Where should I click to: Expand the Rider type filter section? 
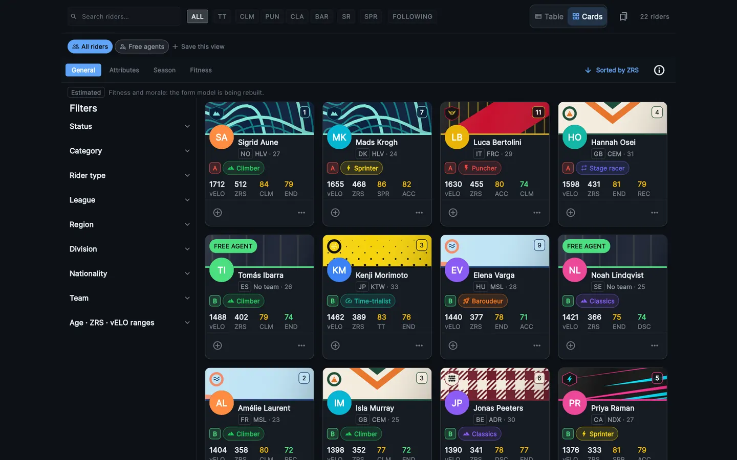[x=130, y=175]
